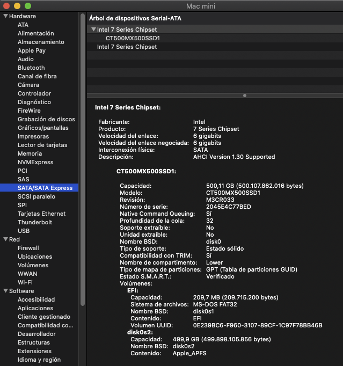Select Accesibilidad under Software
The height and width of the screenshot is (366, 343).
point(36,299)
